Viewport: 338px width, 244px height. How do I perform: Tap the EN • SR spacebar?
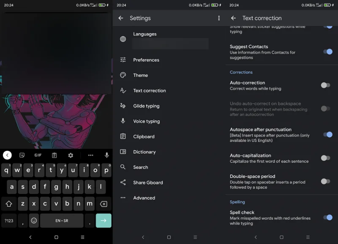click(62, 220)
